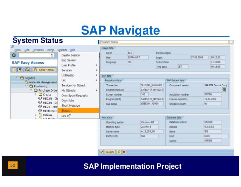This screenshot has width=241, height=187.
Task: Select Log off from System menu
Action: tap(78, 116)
